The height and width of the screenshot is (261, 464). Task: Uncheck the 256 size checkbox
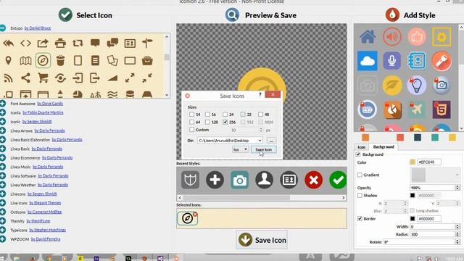[x=225, y=122]
